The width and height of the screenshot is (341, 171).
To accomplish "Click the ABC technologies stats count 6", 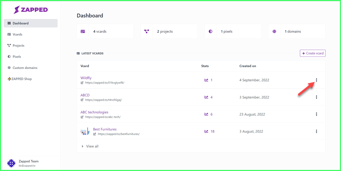I will coord(212,114).
